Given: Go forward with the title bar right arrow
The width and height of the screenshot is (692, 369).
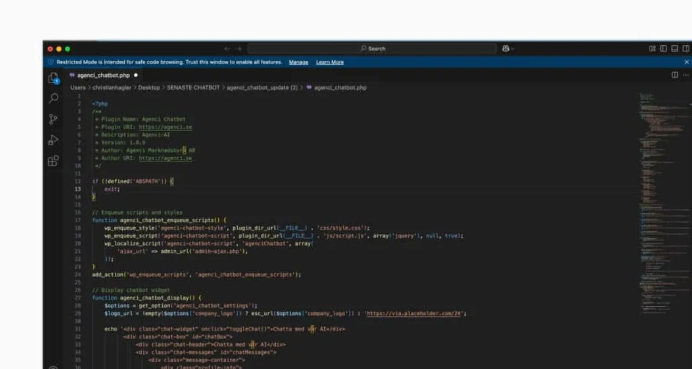Looking at the screenshot, I should 239,49.
